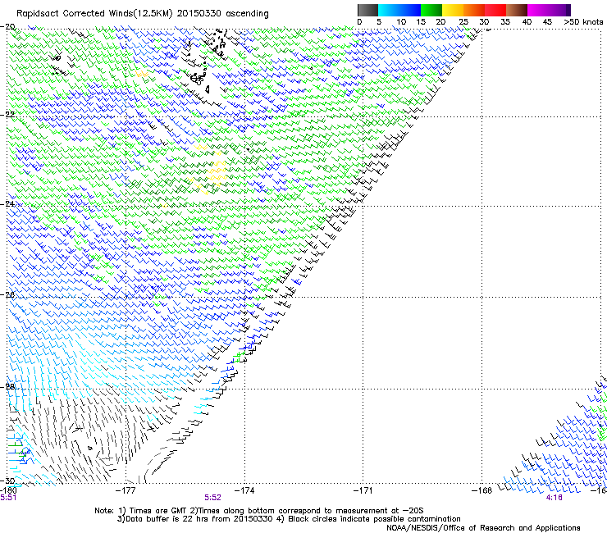This screenshot has height=533, width=607.
Task: Click the 'Data buffer is 22 hrs' note line
Action: pos(289,519)
